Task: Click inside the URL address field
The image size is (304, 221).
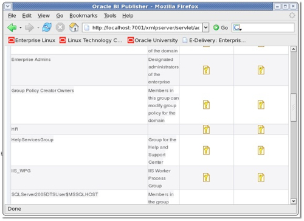Action: 143,27
